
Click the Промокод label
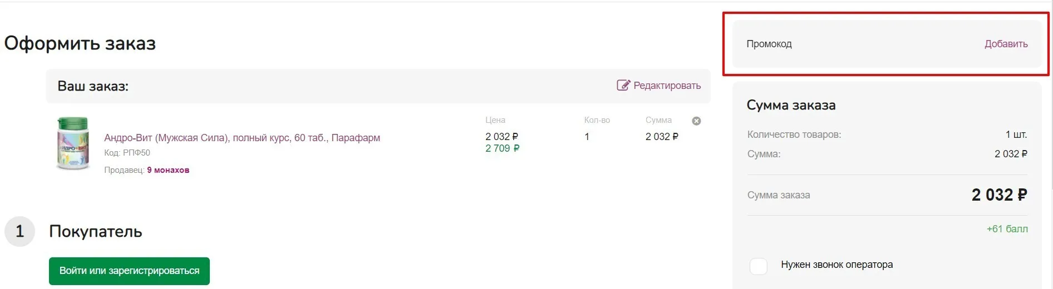pyautogui.click(x=769, y=44)
